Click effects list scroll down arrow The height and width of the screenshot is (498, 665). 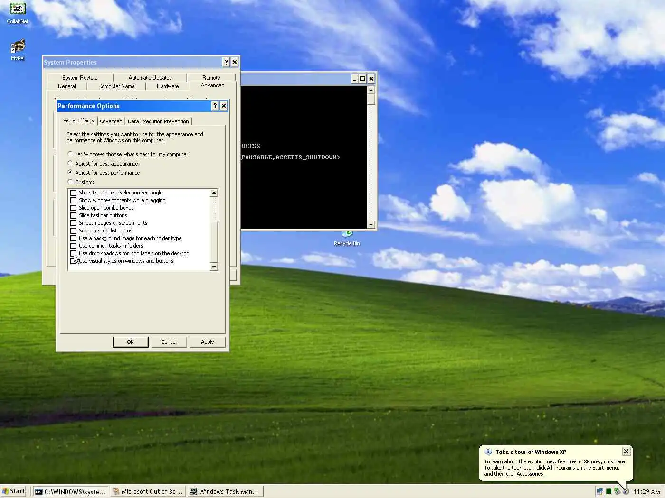pos(214,267)
